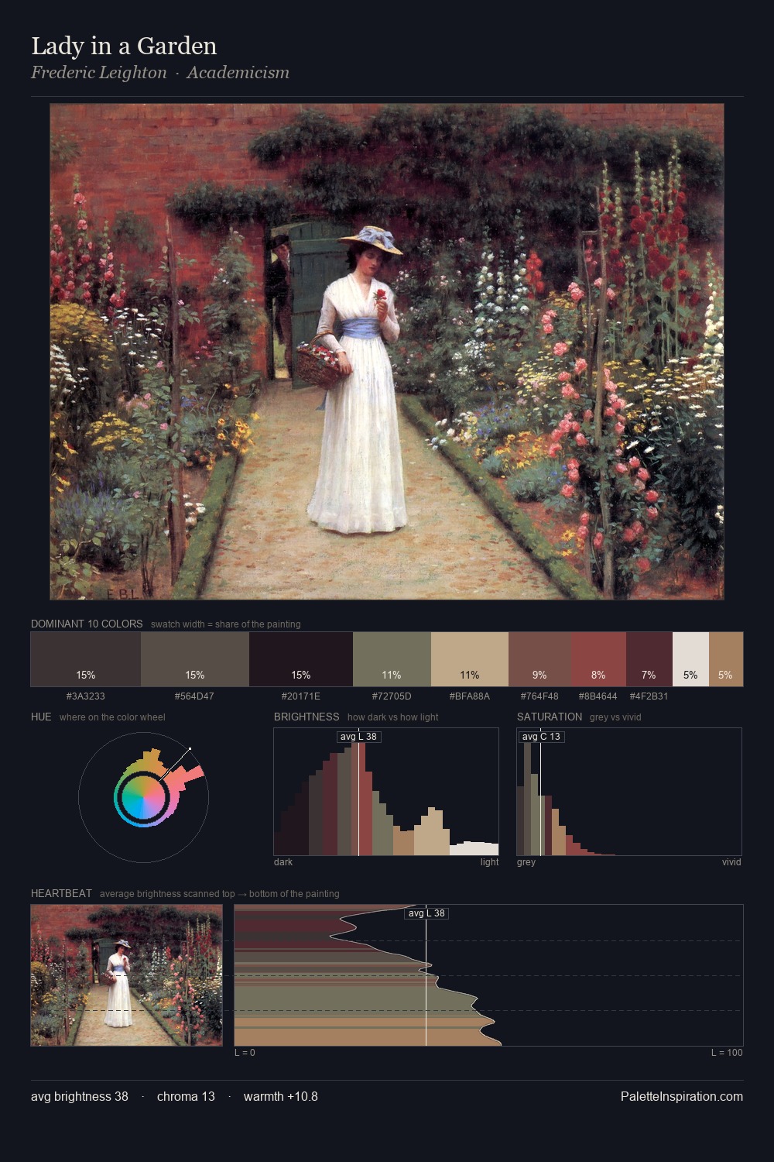Click the 'SATURATION' section heading
The height and width of the screenshot is (1162, 774).
point(550,717)
